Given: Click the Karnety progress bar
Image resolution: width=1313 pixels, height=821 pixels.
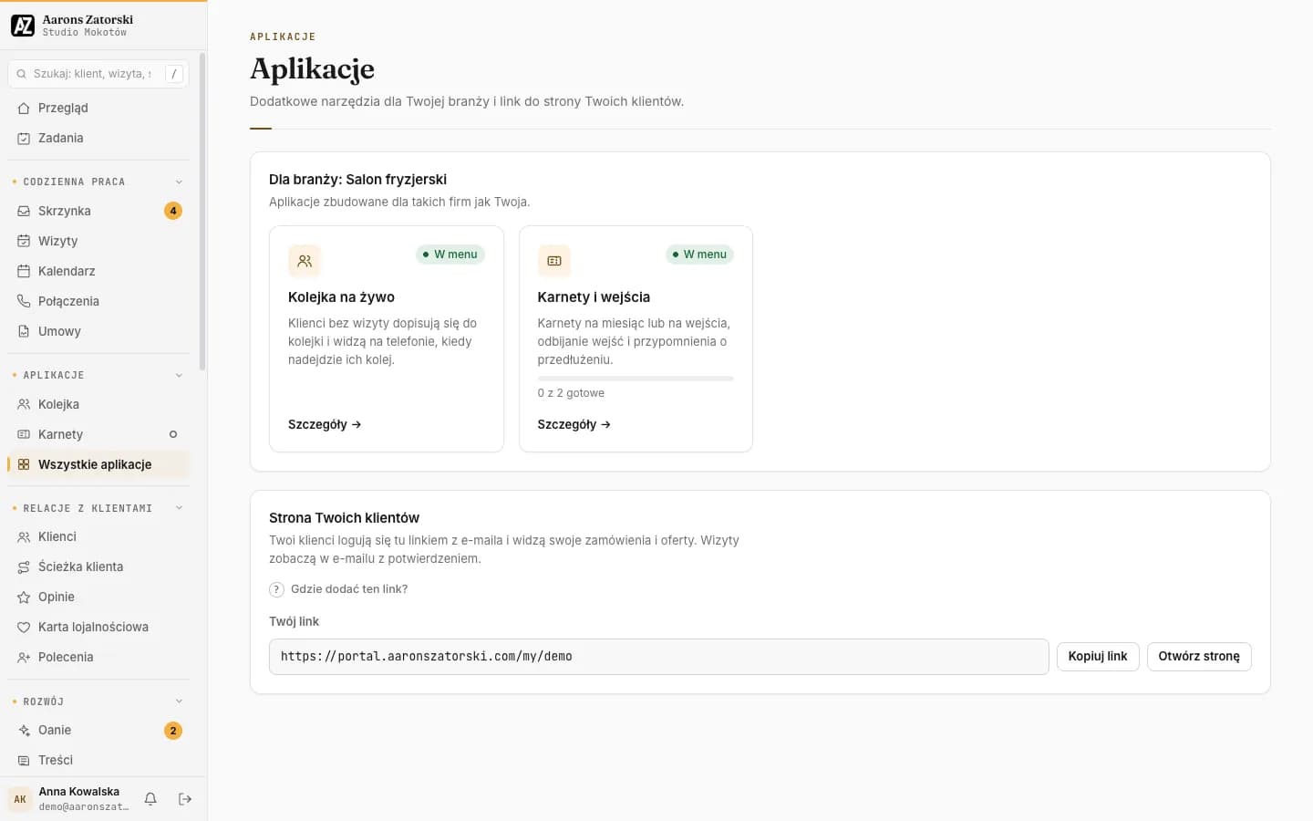Looking at the screenshot, I should click(x=636, y=379).
